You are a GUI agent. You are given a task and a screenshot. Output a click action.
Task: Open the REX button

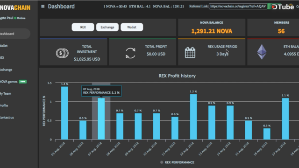pyautogui.click(x=83, y=27)
